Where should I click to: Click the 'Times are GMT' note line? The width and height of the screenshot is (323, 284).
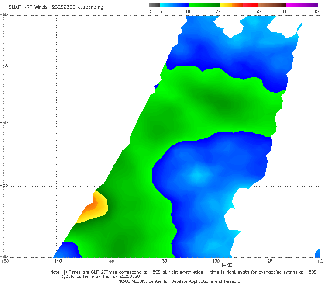click(x=183, y=272)
